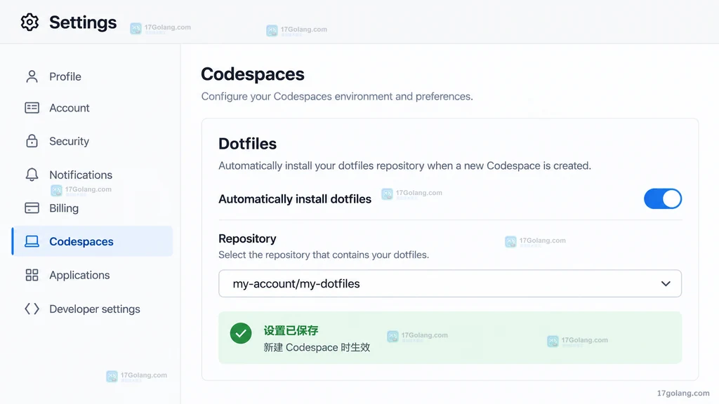Click the Repository field label
Image resolution: width=719 pixels, height=404 pixels.
pyautogui.click(x=247, y=238)
